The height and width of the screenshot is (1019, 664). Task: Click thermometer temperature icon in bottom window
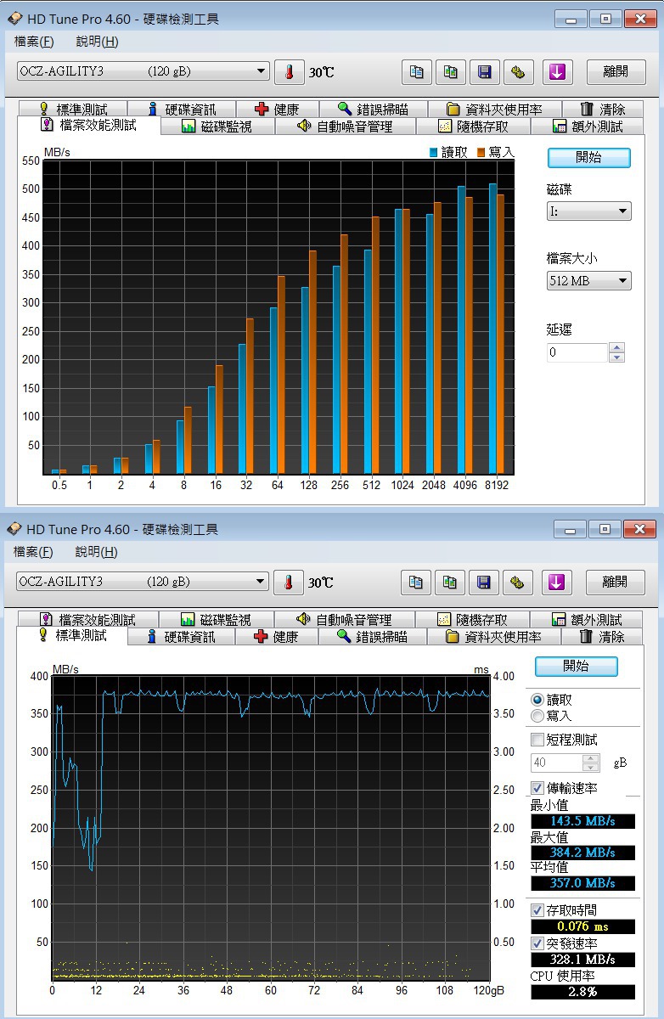[289, 582]
